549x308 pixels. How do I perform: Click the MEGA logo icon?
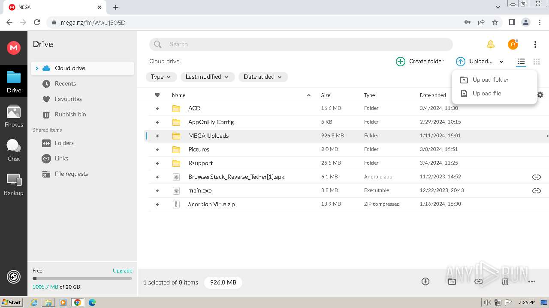pos(14,47)
